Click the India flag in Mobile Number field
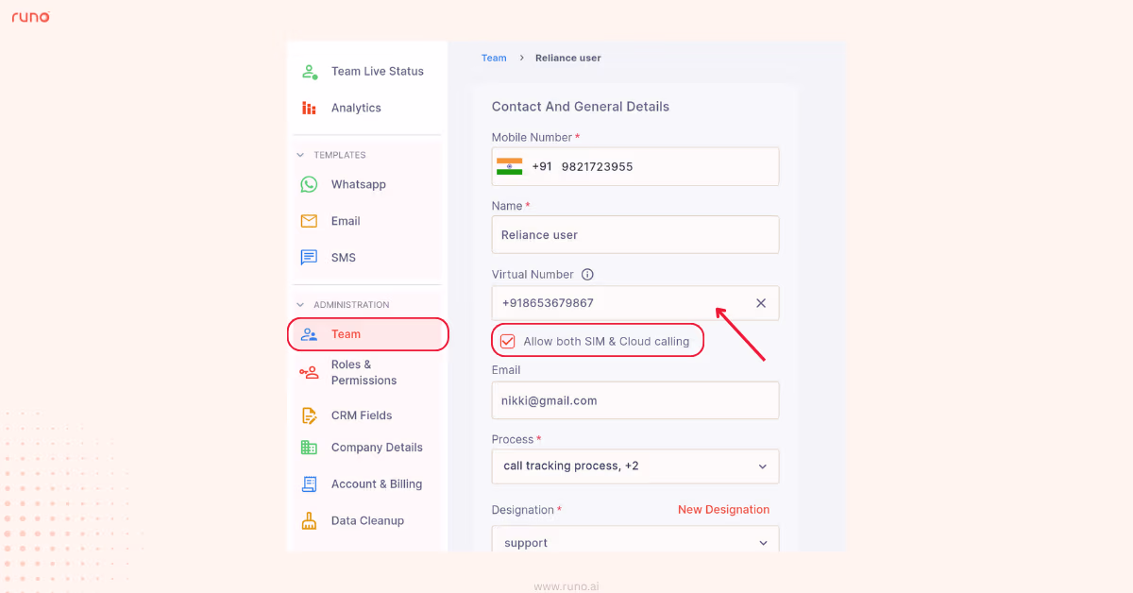Image resolution: width=1133 pixels, height=593 pixels. point(509,165)
